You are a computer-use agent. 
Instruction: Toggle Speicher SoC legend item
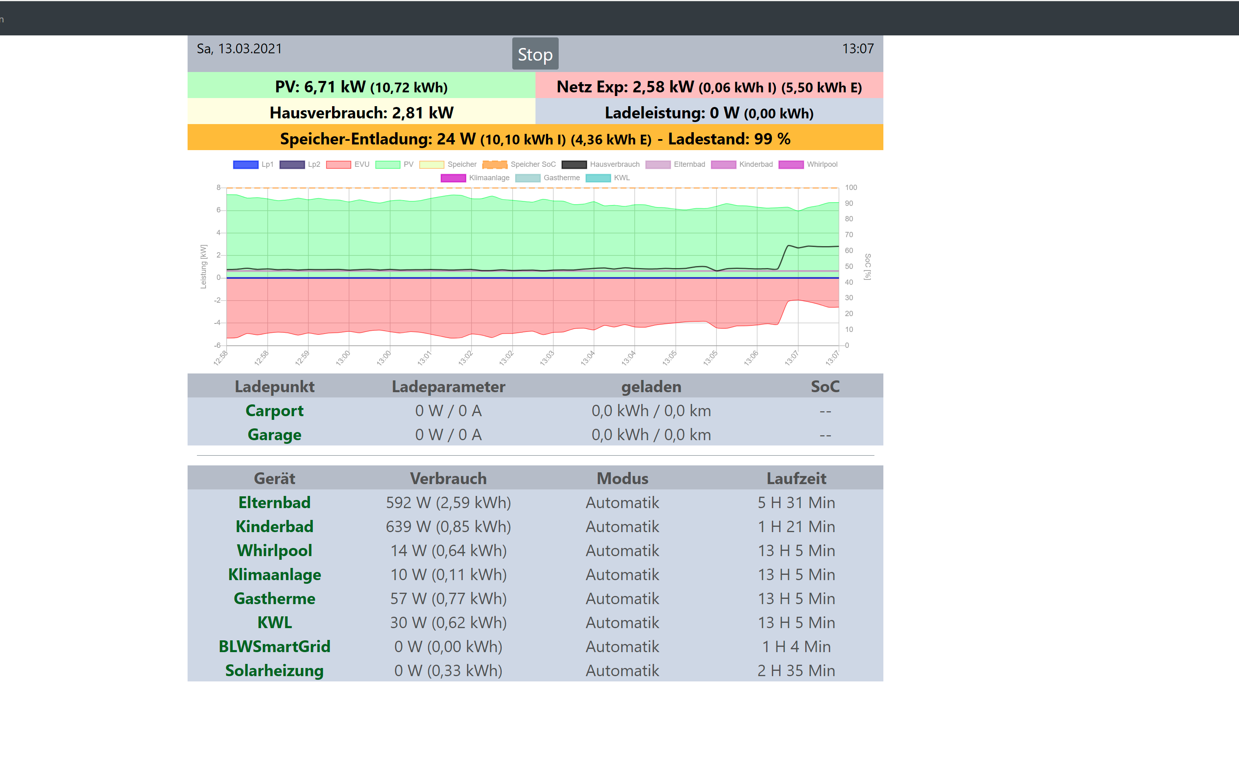[495, 165]
